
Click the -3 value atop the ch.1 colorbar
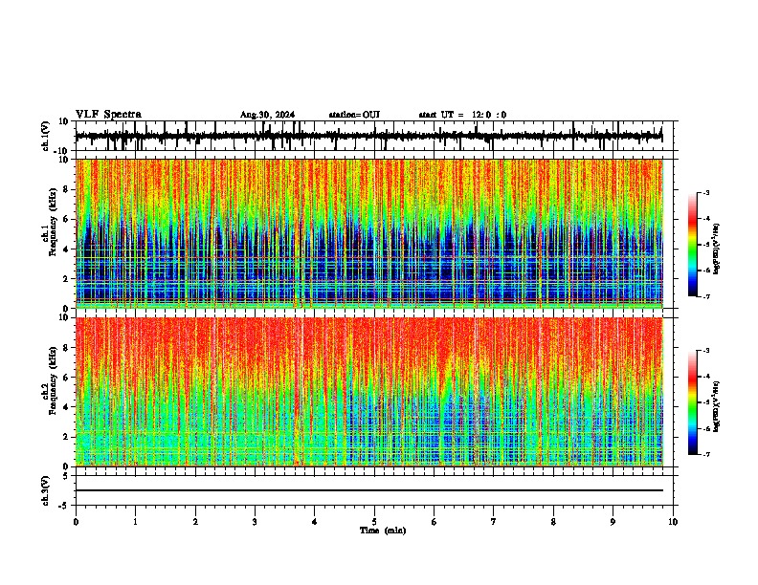click(706, 193)
